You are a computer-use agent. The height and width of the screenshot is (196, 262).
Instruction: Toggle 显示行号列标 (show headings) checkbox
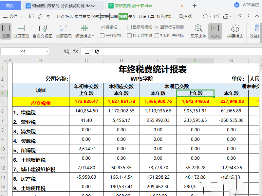(x=157, y=27)
